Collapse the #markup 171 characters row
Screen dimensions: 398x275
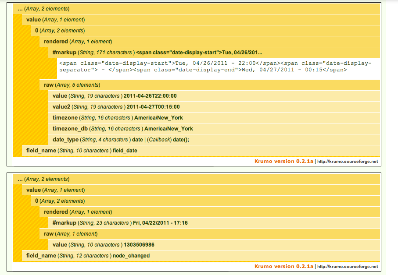tap(214, 53)
